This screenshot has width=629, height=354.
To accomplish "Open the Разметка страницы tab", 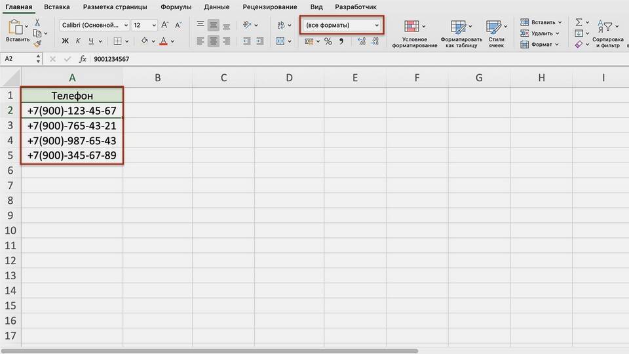I will (x=115, y=7).
